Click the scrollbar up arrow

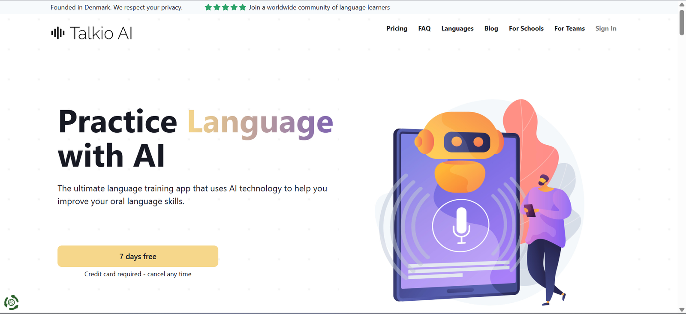click(682, 4)
